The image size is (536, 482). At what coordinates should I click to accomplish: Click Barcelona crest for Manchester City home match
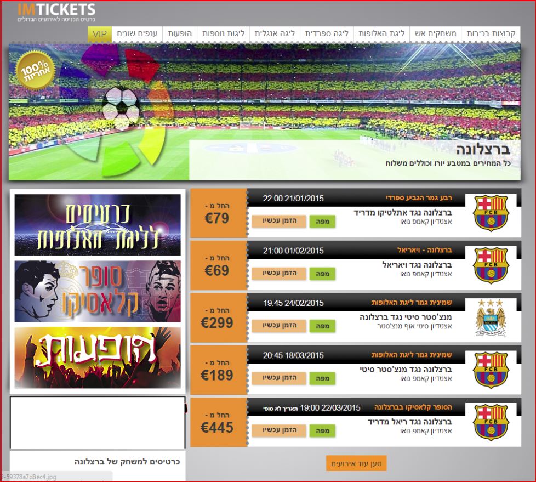(491, 370)
